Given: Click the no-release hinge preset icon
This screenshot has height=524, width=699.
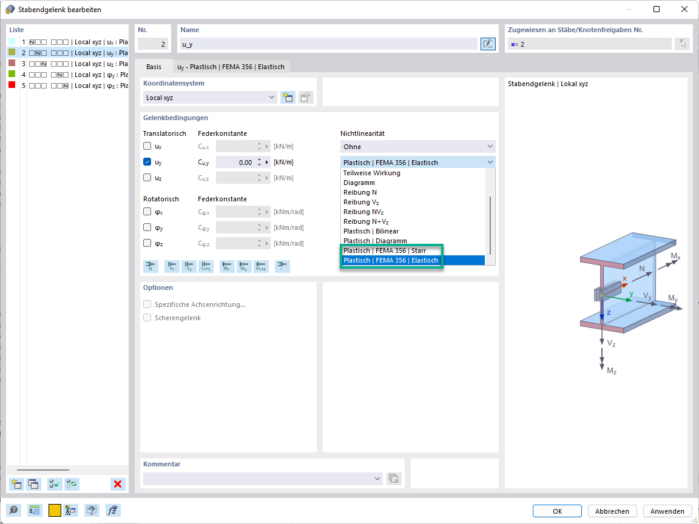Looking at the screenshot, I should pos(282,266).
